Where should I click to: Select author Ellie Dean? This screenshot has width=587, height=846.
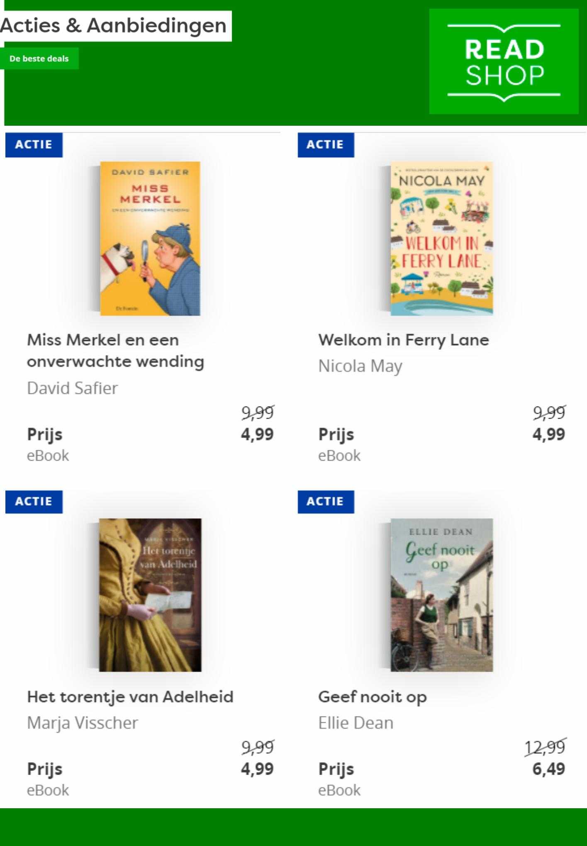356,723
